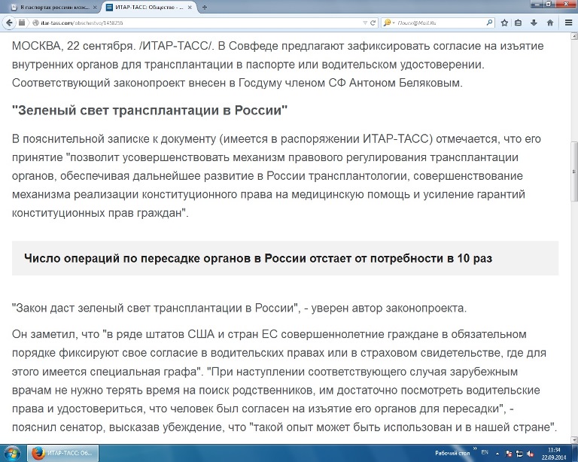The image size is (578, 462).
Task: Open the Action Center flag icon
Action: (509, 454)
